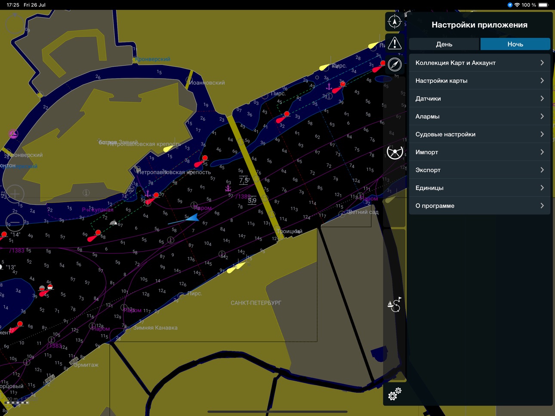Tap the wreck symbol near depth 67
Image resolution: width=555 pixels, height=416 pixels.
click(113, 222)
